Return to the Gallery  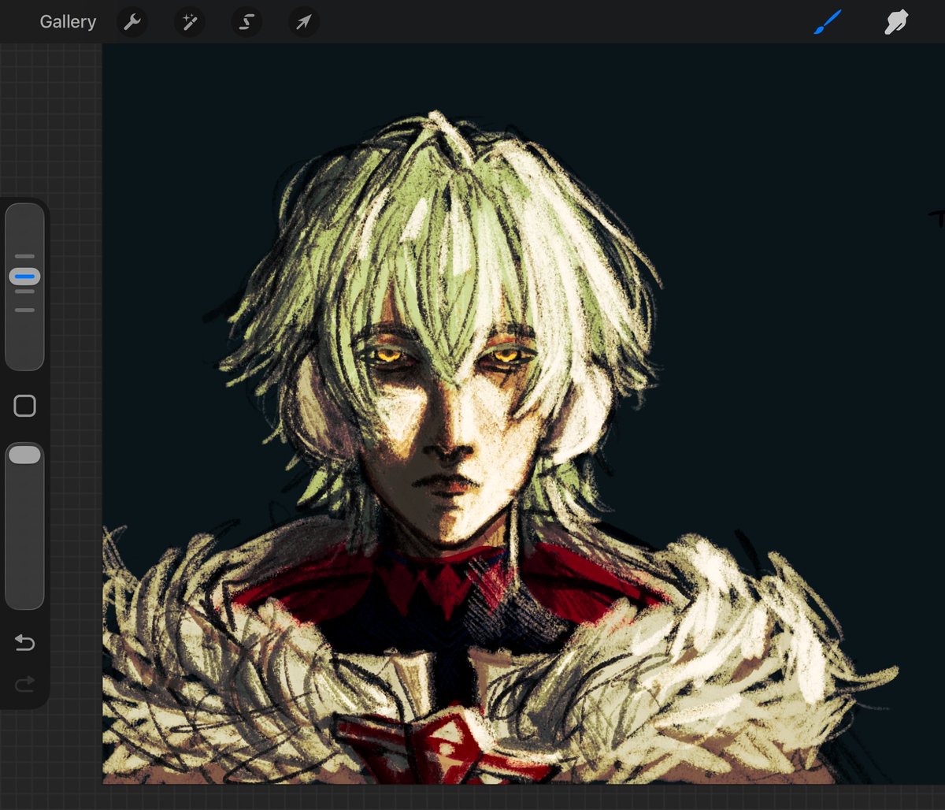coord(68,22)
